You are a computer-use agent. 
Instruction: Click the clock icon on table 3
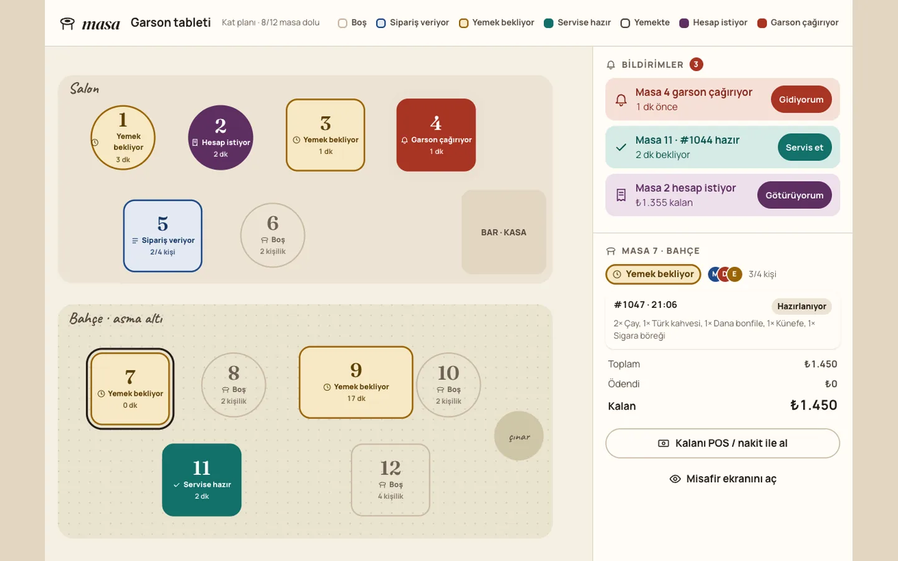tap(297, 140)
